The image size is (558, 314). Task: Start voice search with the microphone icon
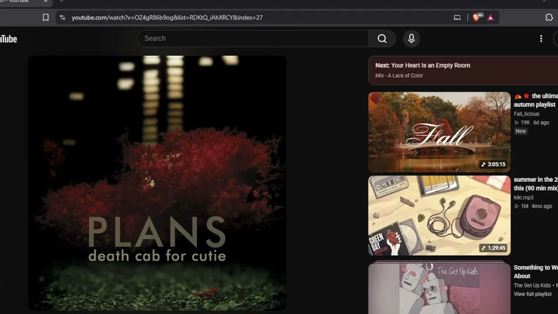411,38
